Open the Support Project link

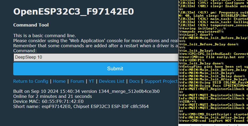[161, 81]
